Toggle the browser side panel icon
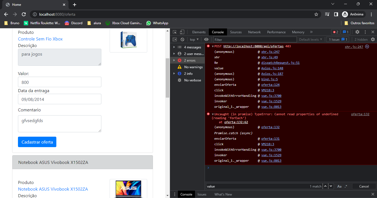 (x=336, y=14)
